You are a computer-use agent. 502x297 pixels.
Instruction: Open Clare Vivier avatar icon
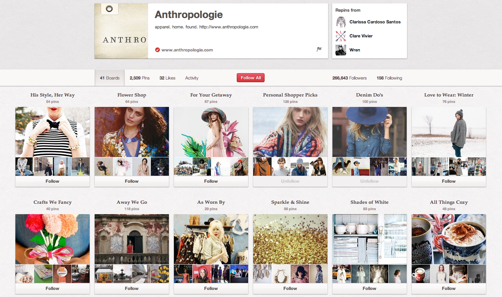341,36
